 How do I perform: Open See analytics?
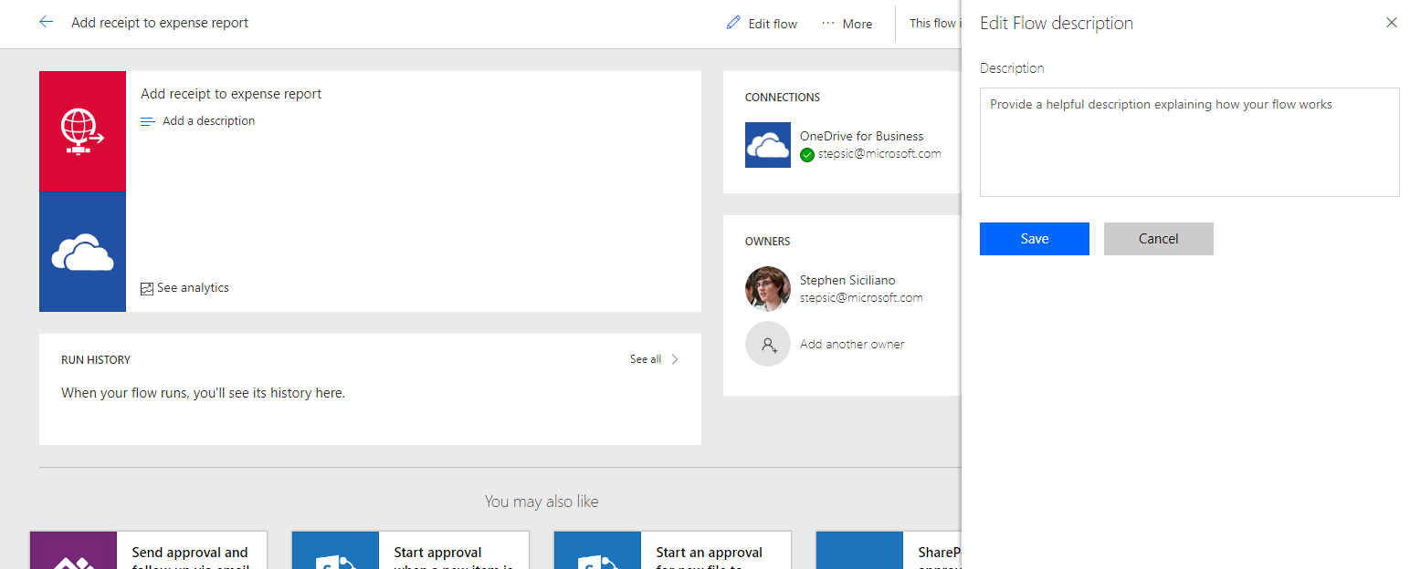coord(193,288)
